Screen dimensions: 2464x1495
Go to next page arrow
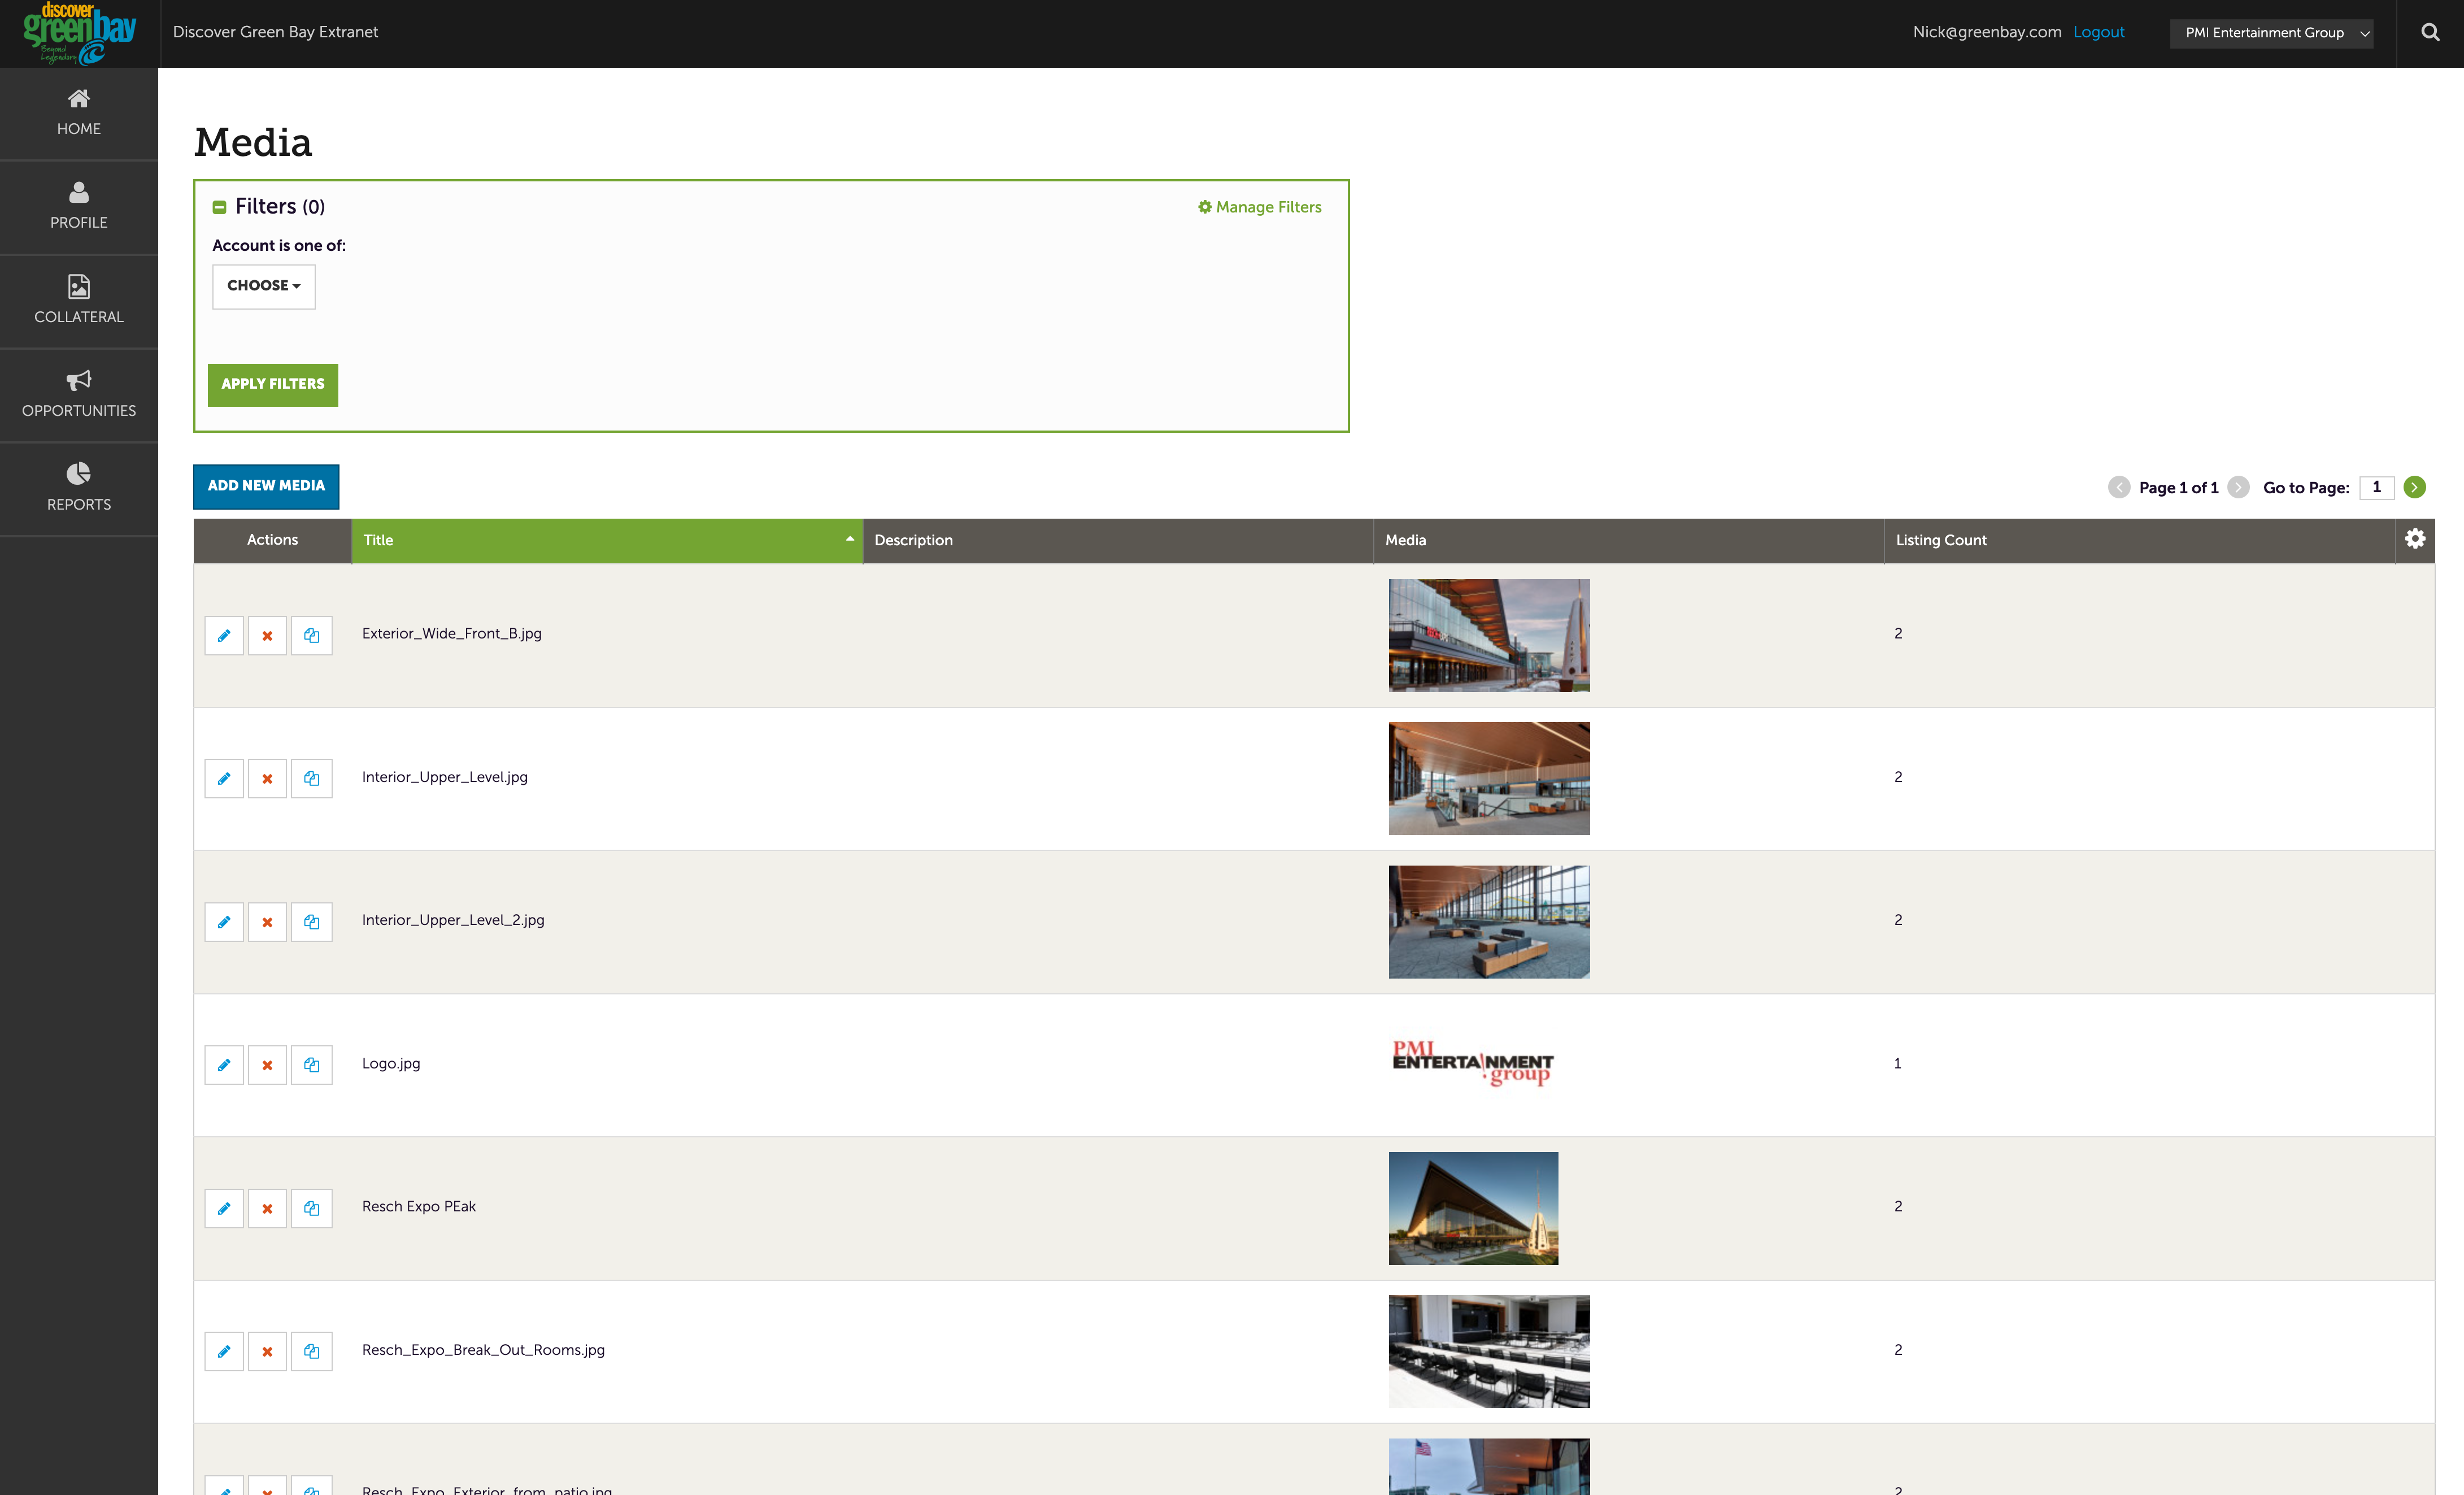(x=2239, y=487)
